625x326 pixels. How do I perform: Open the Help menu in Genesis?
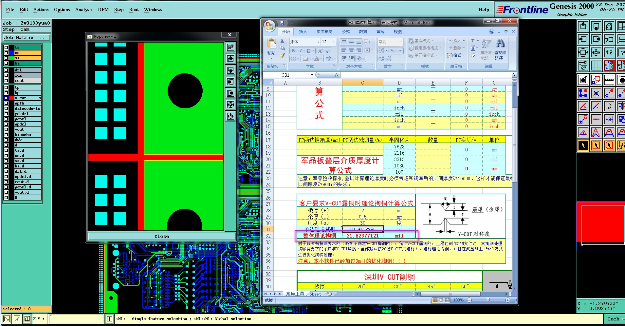[x=484, y=10]
